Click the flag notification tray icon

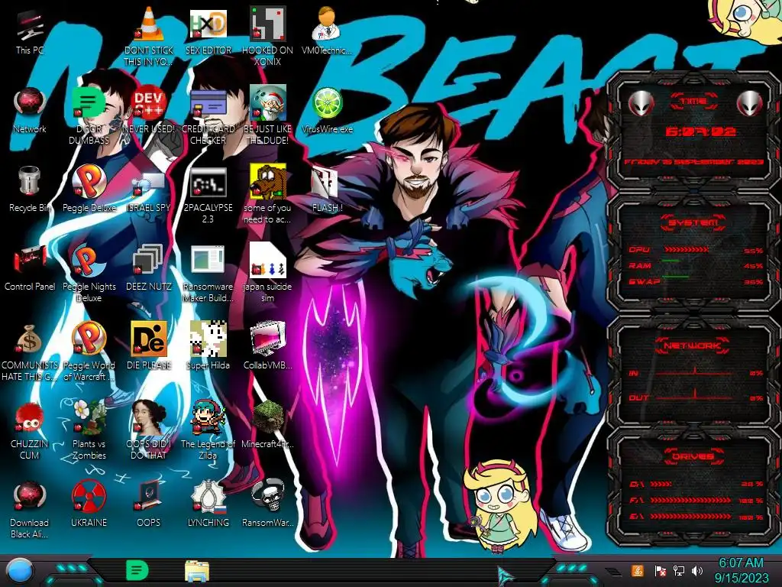[660, 570]
